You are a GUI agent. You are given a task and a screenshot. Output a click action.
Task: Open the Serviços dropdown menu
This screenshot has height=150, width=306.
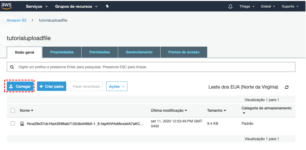coord(37,7)
